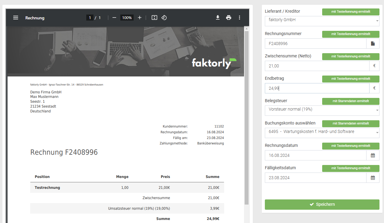Open the Belegsteuer dropdown
This screenshot has height=223, width=384.
(x=322, y=111)
